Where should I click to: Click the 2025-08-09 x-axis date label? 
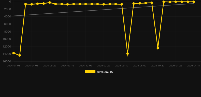[140, 66]
